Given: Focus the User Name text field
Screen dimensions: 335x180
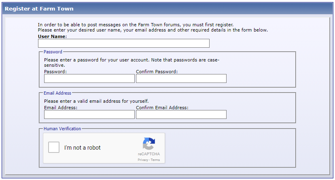Looking at the screenshot, I should [124, 43].
